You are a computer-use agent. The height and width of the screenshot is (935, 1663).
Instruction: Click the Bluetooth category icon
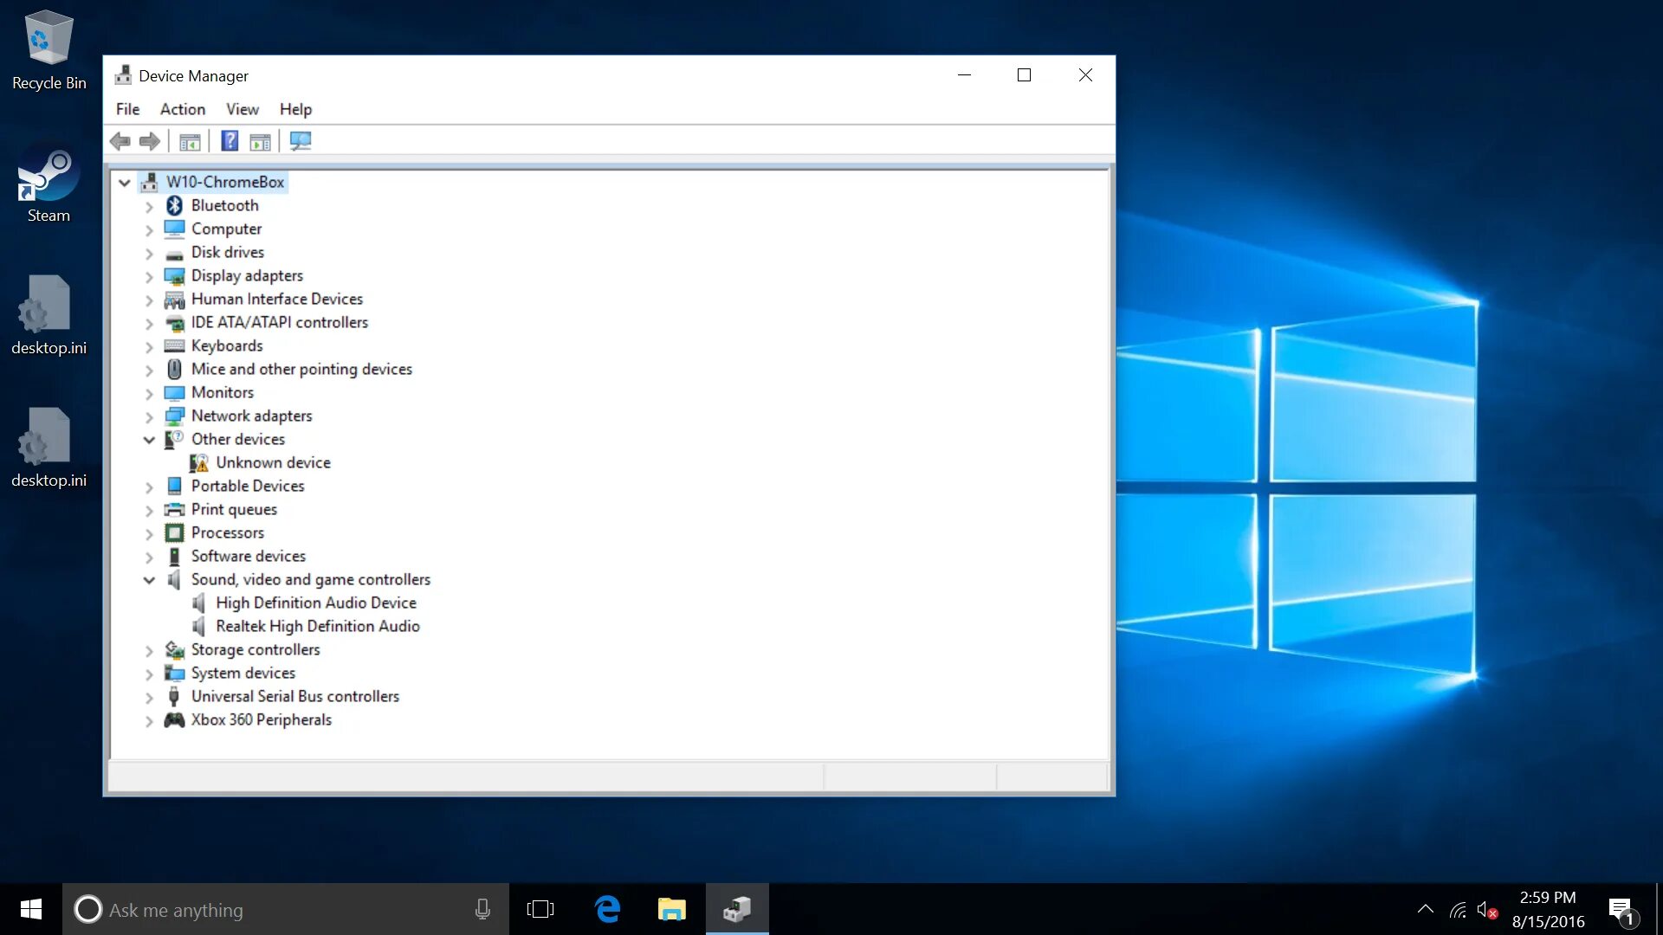[174, 205]
